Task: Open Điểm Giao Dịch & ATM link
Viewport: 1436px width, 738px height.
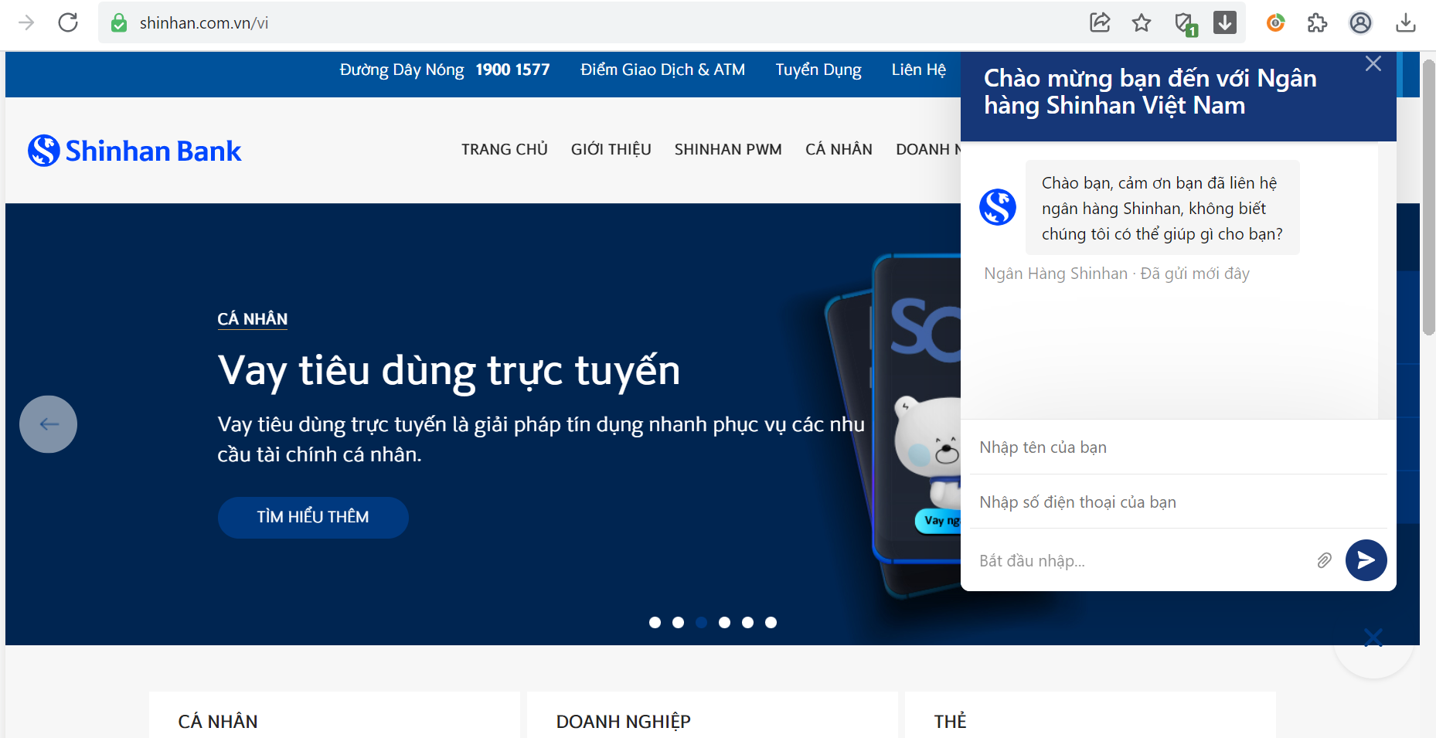Action: click(x=662, y=70)
